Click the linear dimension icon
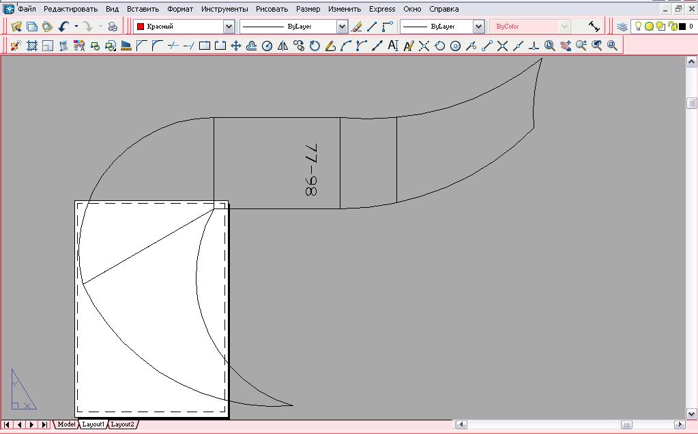The height and width of the screenshot is (434, 698). (594, 27)
